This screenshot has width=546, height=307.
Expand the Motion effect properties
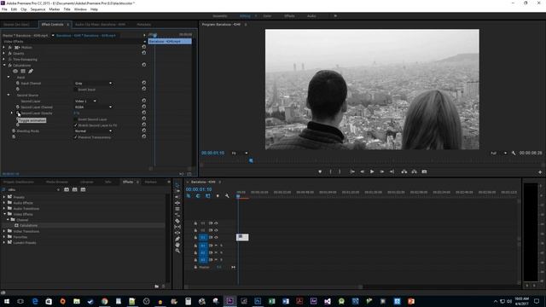coord(4,47)
